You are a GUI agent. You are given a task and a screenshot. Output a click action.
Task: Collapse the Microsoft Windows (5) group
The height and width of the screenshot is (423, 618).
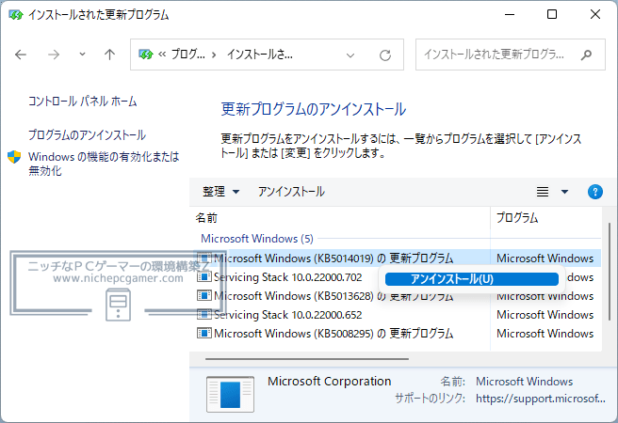257,239
